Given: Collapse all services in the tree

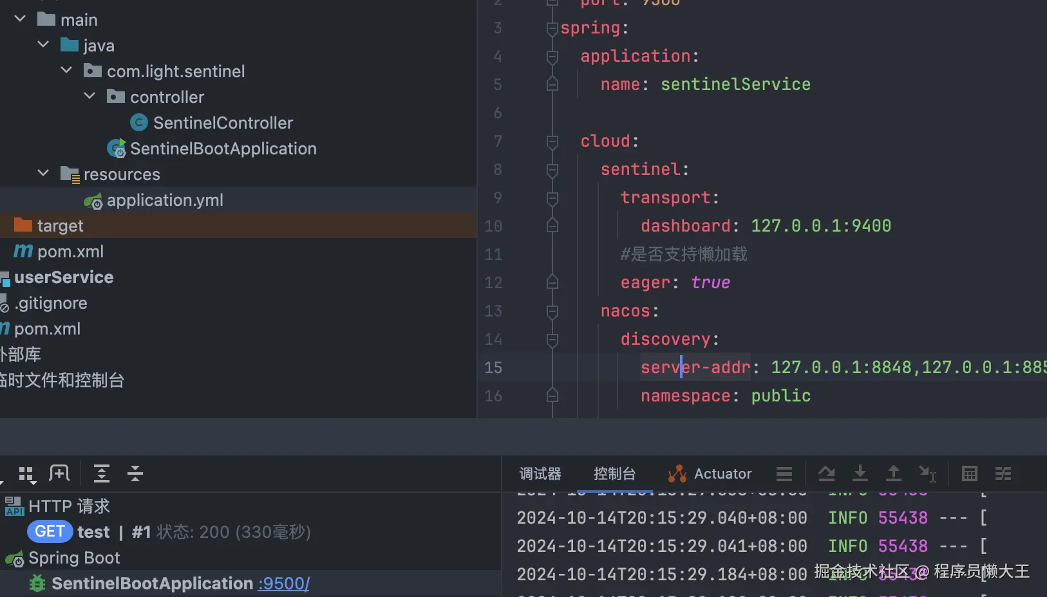Looking at the screenshot, I should point(135,474).
